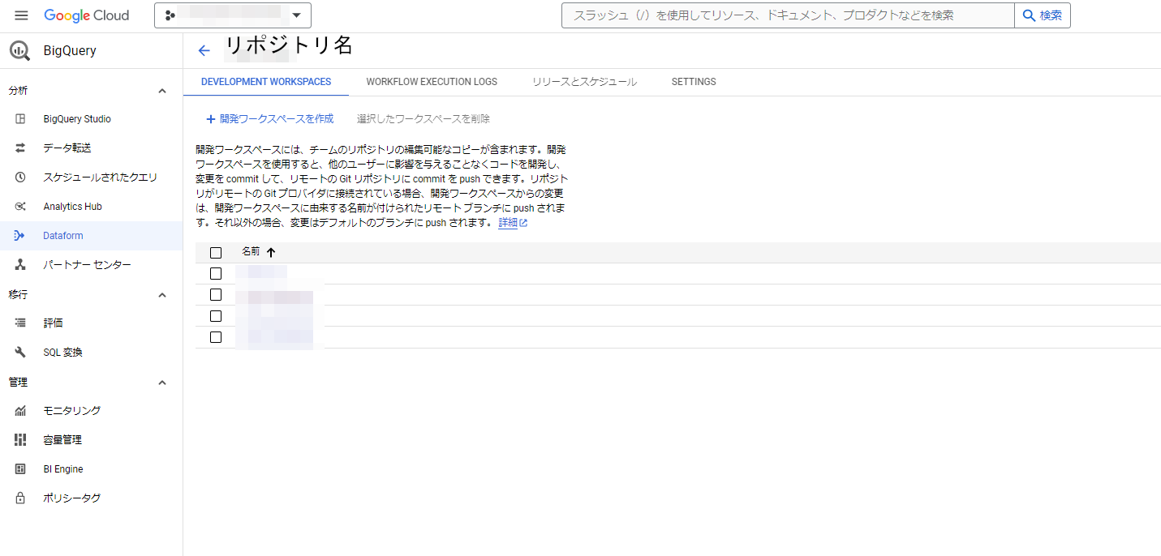The height and width of the screenshot is (556, 1161).
Task: Click 開発ワークスペースを作成 to create workspace
Action: (x=269, y=118)
